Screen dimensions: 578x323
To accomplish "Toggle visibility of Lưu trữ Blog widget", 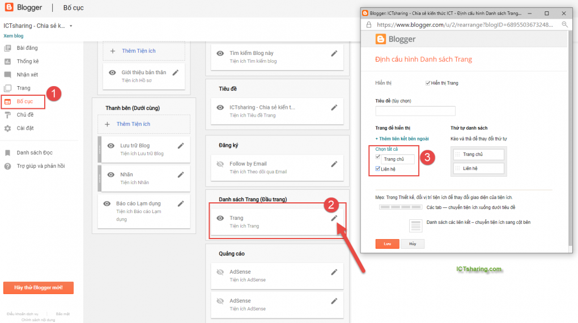I will coord(110,146).
